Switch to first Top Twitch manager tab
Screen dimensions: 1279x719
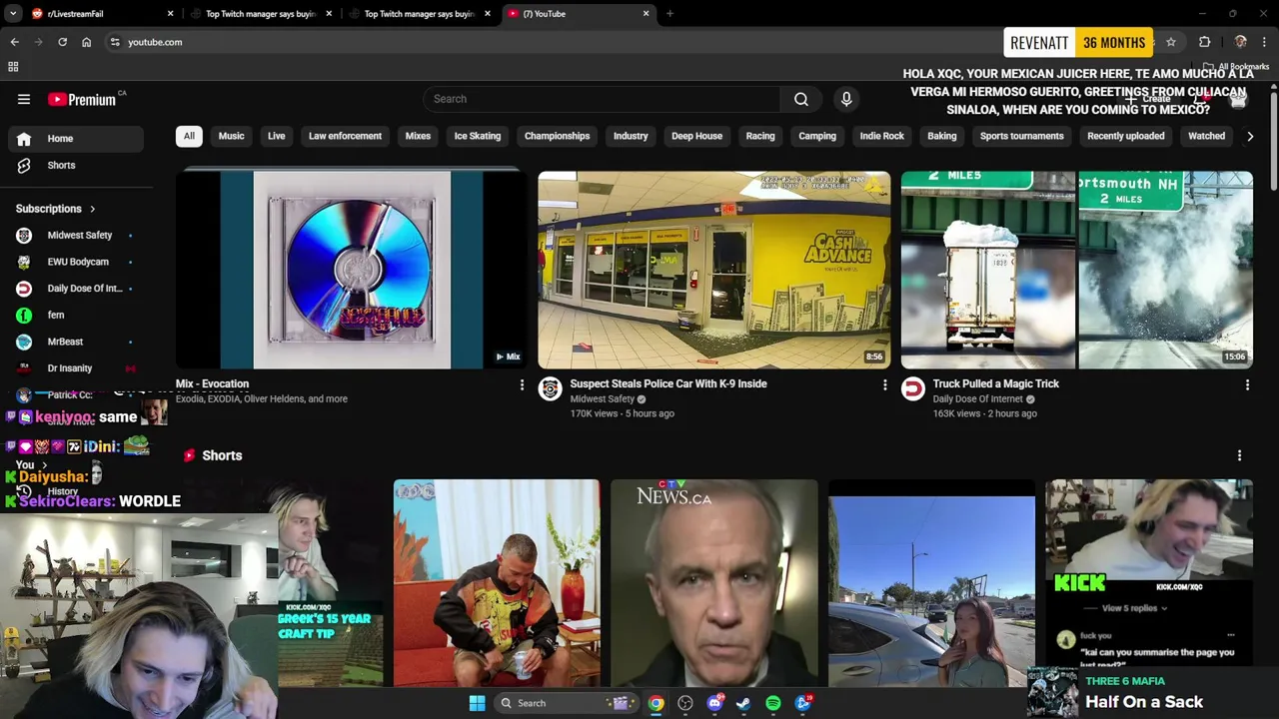262,14
